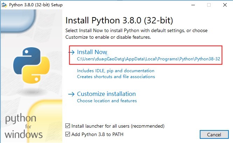Toggle the Add Python 3.8 to PATH checkbox
This screenshot has width=233, height=143.
point(68,134)
